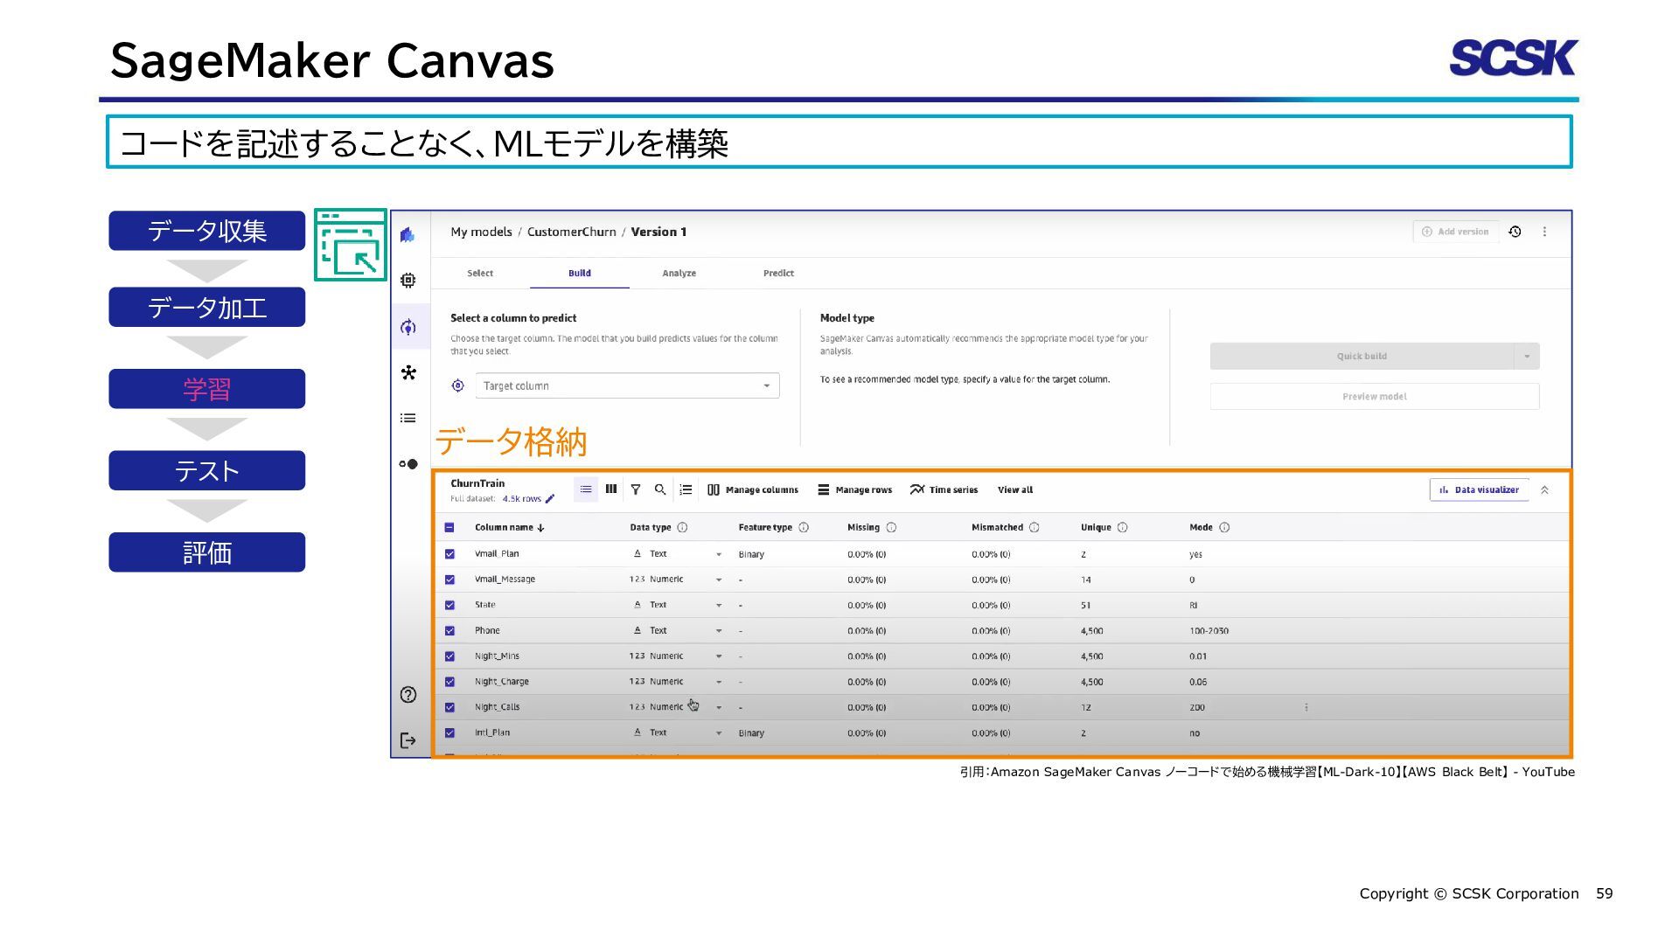The image size is (1679, 944).
Task: Click the 4.5k rows link
Action: tap(521, 499)
